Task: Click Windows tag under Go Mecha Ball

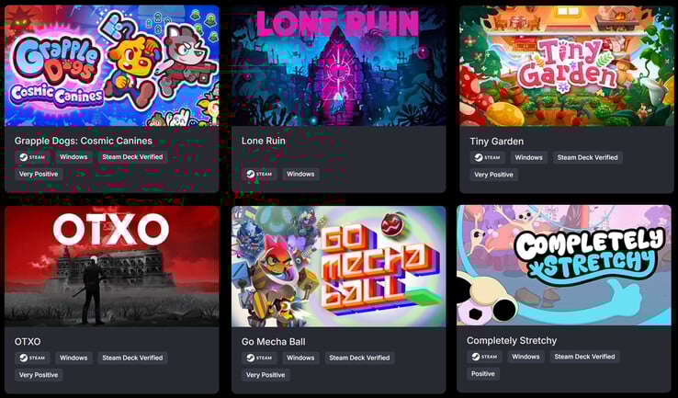Action: click(300, 358)
